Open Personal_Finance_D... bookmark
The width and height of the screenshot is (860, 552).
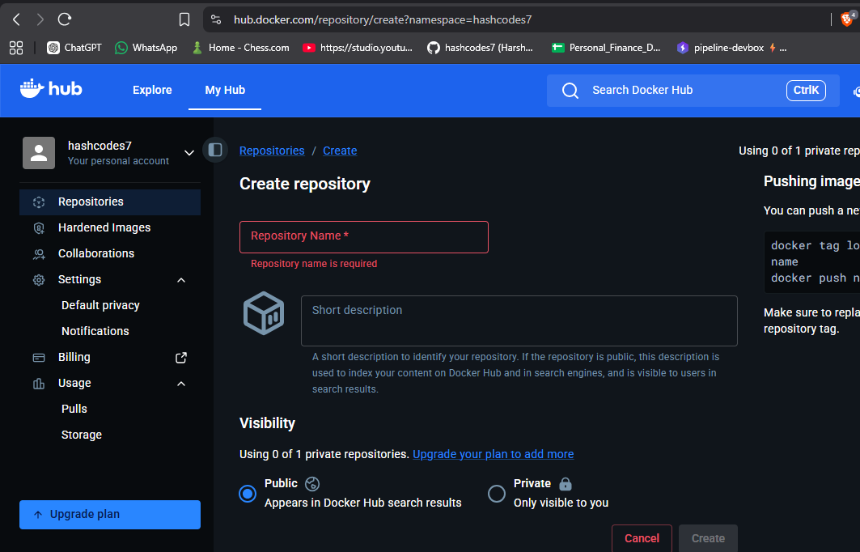pos(606,48)
